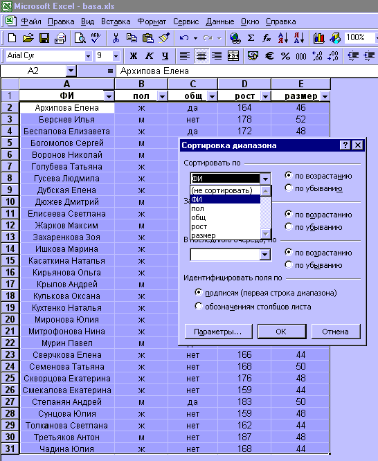Sort ascending with the A-Я icon
This screenshot has height=461, width=378.
(283, 38)
